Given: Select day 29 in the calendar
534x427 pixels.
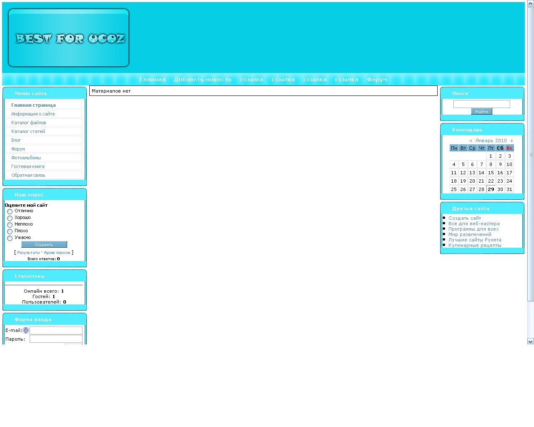Looking at the screenshot, I should pos(491,189).
